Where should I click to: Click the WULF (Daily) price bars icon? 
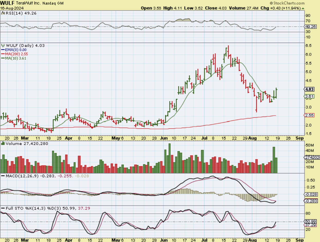(3, 45)
